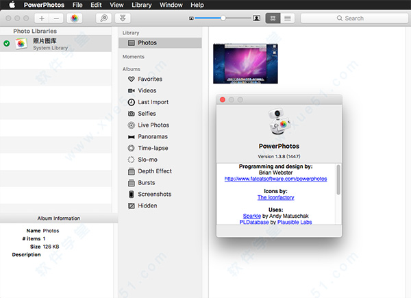This screenshot has width=411, height=298.
Task: Close the About PowerPhotos window
Action: point(223,99)
